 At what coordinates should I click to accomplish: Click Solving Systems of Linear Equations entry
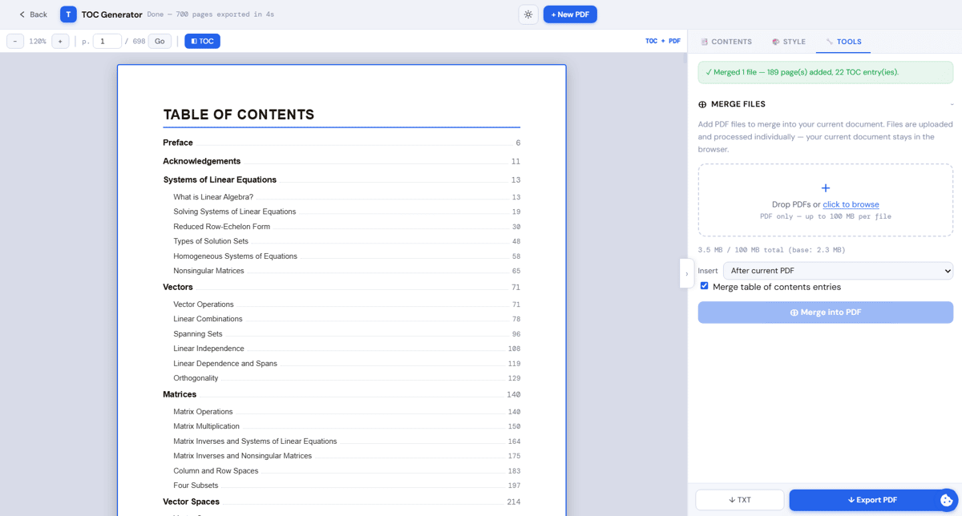click(x=347, y=212)
